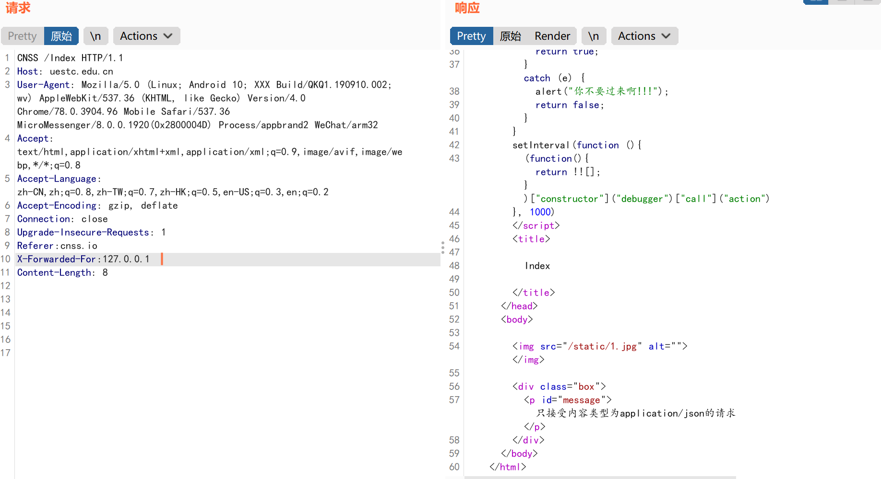Click response line number 54 in gutter
The width and height of the screenshot is (881, 479).
[454, 346]
